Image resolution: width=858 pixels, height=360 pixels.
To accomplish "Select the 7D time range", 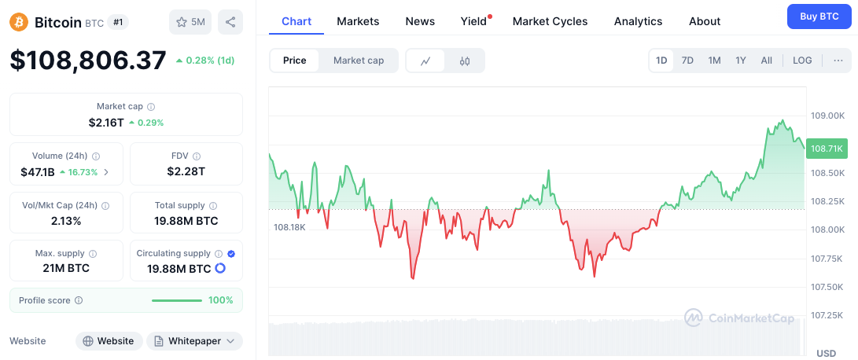I will click(687, 61).
